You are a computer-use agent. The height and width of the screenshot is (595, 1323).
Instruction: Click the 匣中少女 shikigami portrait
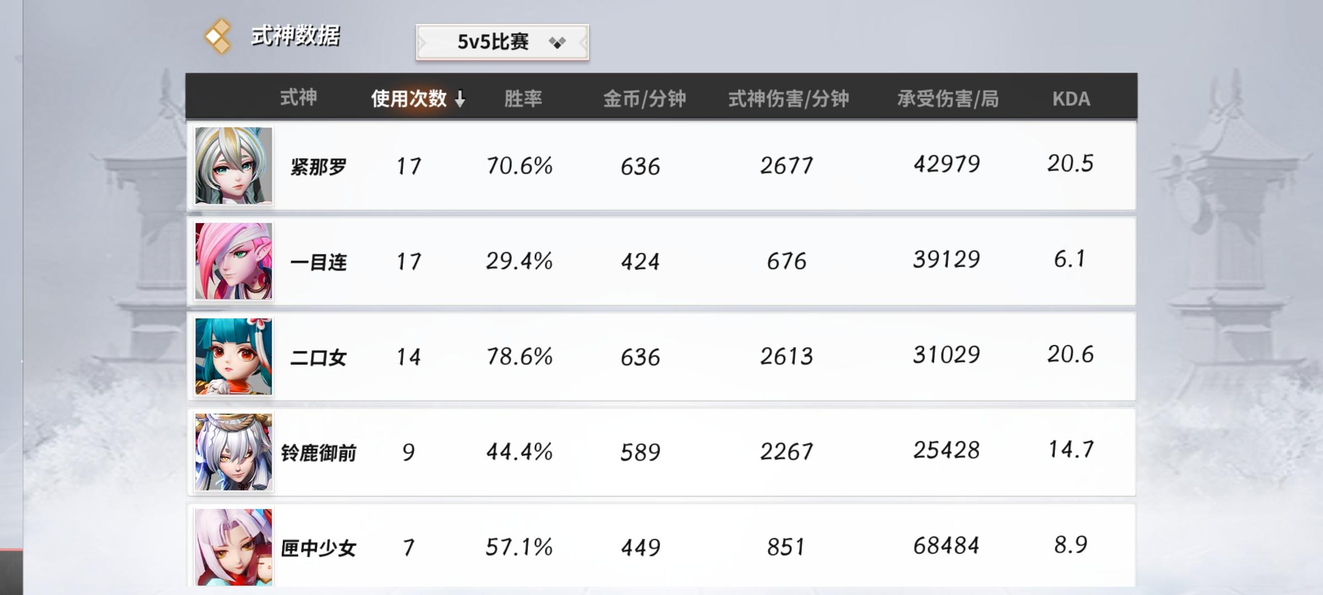(x=234, y=547)
